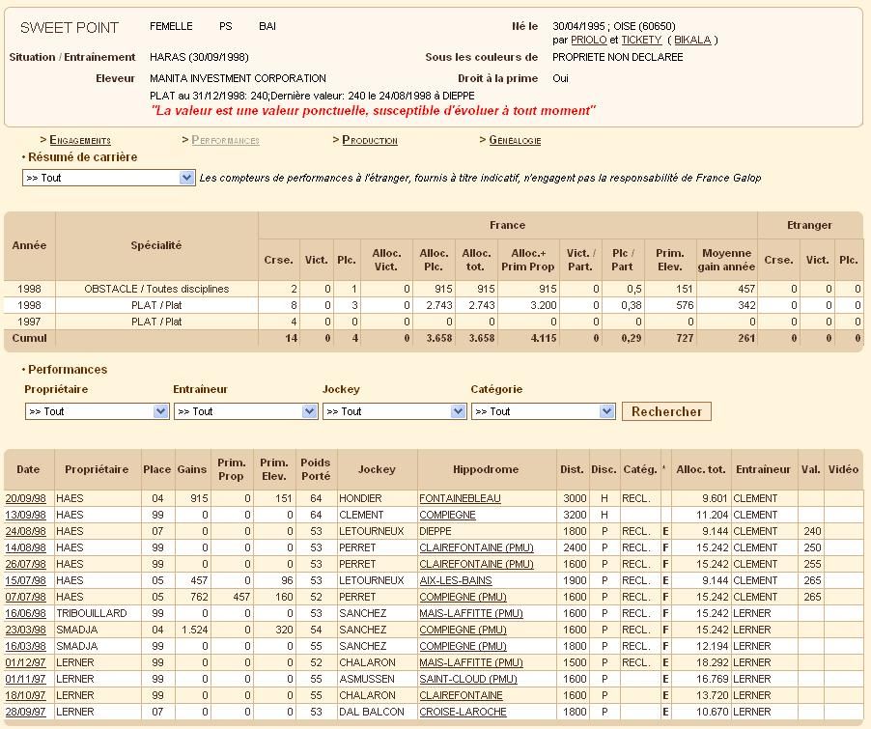The width and height of the screenshot is (871, 729).
Task: Open the 20/09/98 race date link
Action: (25, 498)
